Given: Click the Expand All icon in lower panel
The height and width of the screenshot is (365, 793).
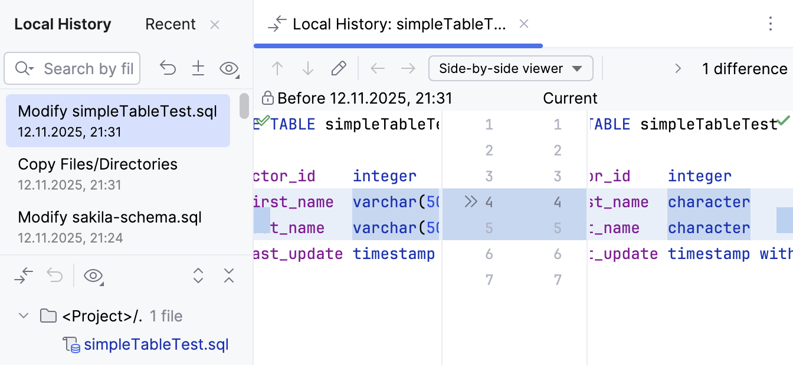Looking at the screenshot, I should click(198, 275).
